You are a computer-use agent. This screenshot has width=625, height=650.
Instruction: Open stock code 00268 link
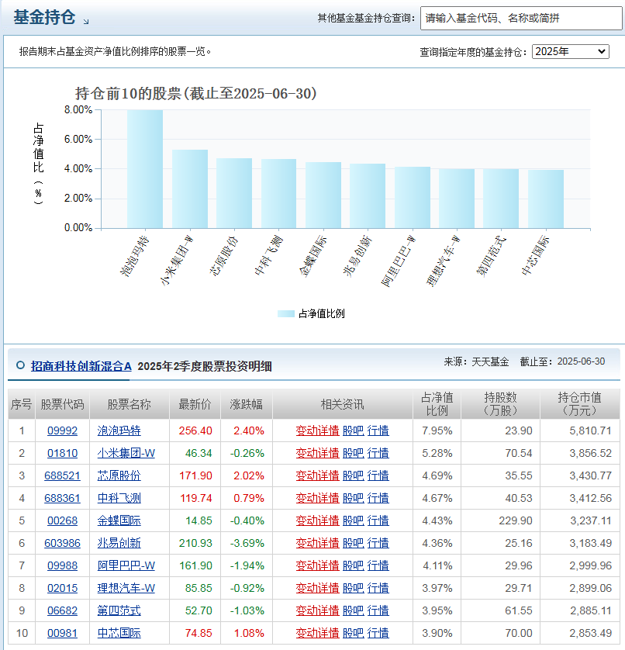[62, 520]
